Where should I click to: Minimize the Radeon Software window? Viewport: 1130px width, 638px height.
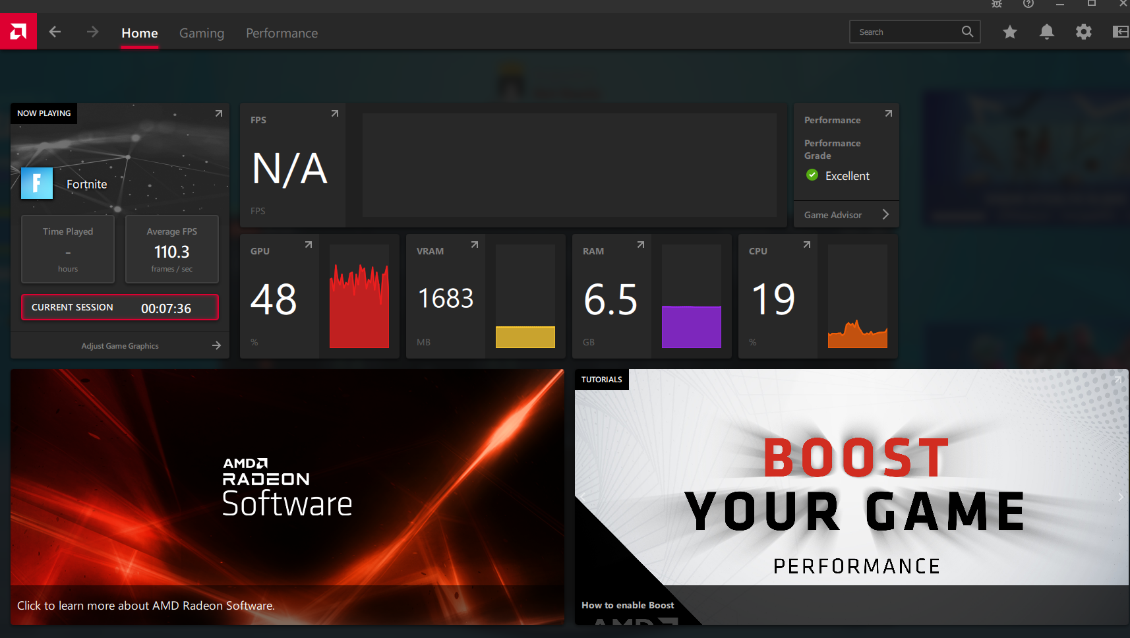1060,4
